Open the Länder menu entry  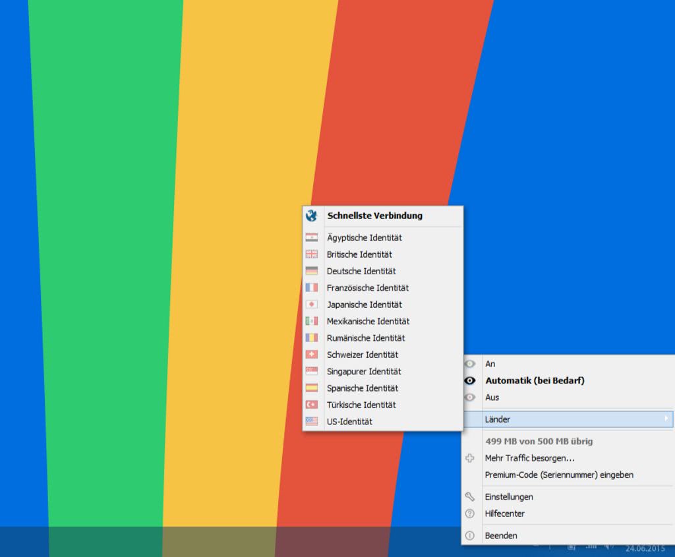coord(498,419)
